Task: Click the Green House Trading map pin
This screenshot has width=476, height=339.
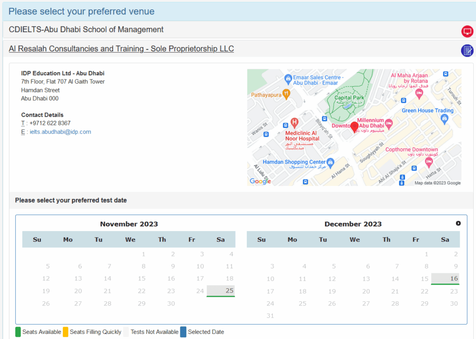Action: (x=444, y=119)
